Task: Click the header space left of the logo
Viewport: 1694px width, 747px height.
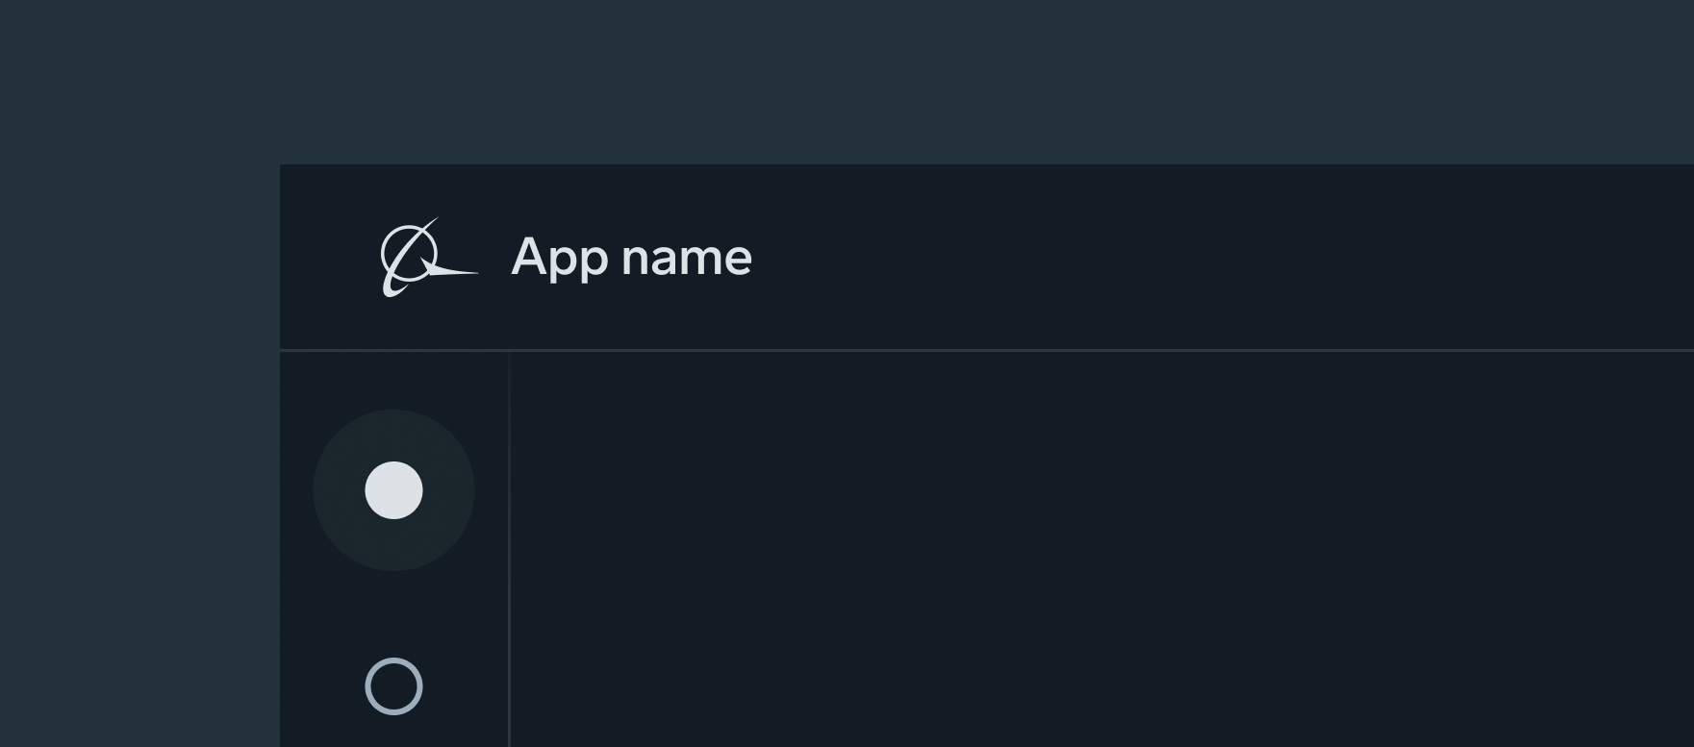Action: (x=327, y=258)
